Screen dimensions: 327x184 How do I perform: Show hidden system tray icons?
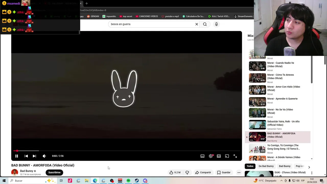(x=282, y=181)
